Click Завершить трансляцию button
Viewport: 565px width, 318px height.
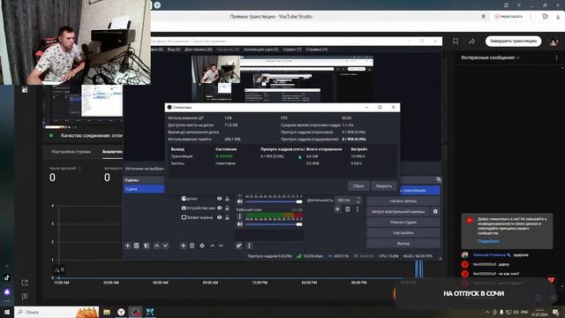click(513, 42)
